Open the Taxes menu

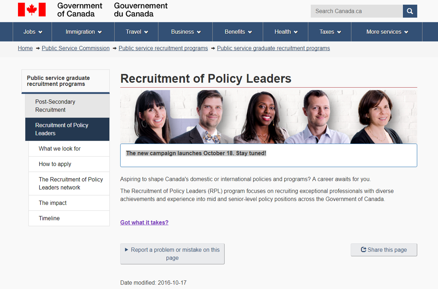tap(330, 32)
